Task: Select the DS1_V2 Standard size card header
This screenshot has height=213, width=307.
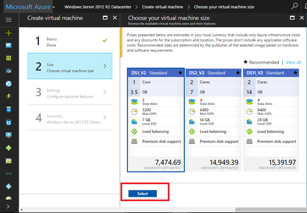Action: coord(155,73)
